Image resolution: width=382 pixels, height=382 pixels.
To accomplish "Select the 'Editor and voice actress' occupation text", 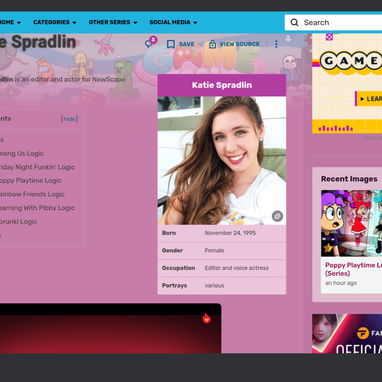I will tap(236, 268).
